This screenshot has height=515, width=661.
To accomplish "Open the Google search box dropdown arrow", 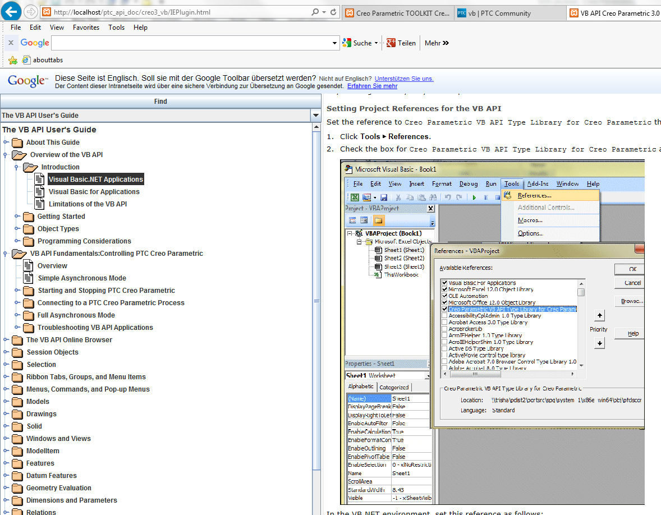I will [334, 43].
